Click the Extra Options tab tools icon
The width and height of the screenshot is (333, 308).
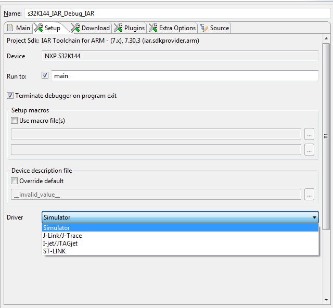coord(153,28)
